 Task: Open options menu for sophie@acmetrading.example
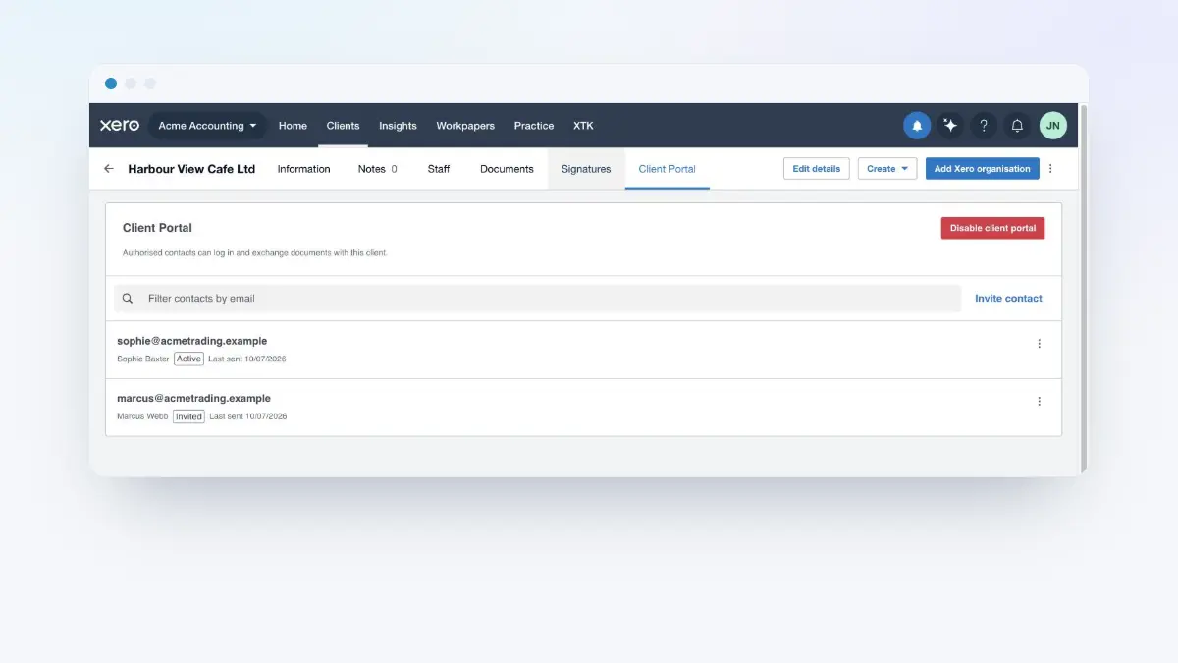1040,344
